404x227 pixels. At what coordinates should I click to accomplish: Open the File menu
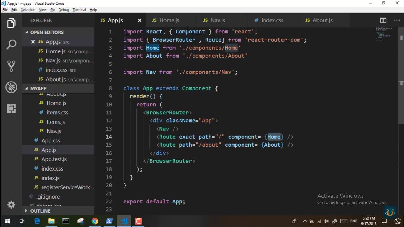click(x=5, y=10)
